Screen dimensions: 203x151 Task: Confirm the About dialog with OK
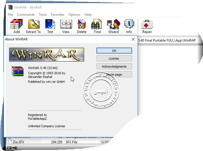[x=114, y=51]
